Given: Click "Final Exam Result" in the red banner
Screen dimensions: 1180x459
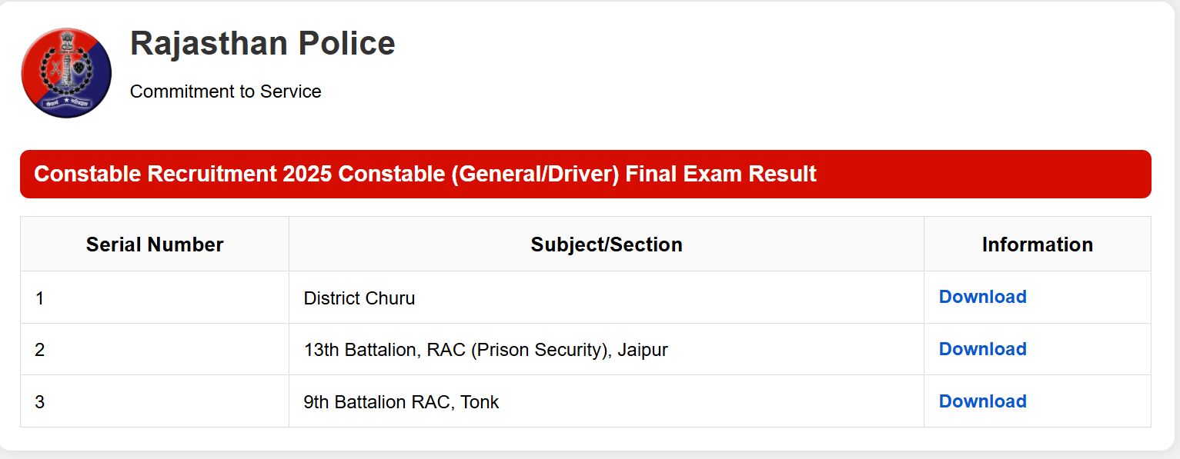Looking at the screenshot, I should click(x=720, y=174).
